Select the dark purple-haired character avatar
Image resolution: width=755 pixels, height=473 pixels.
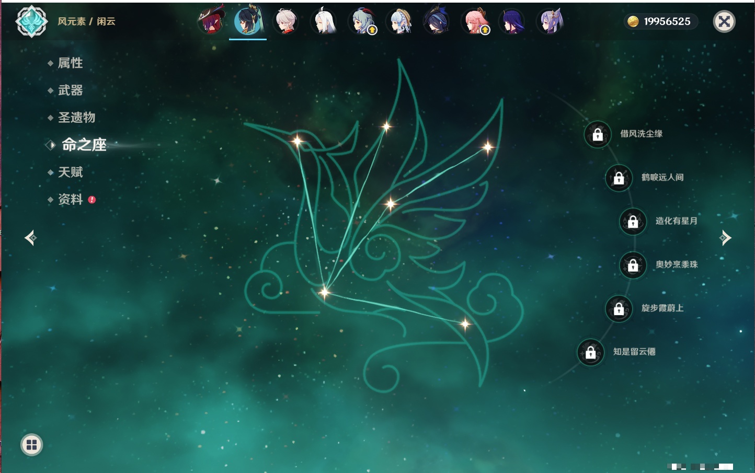click(512, 21)
